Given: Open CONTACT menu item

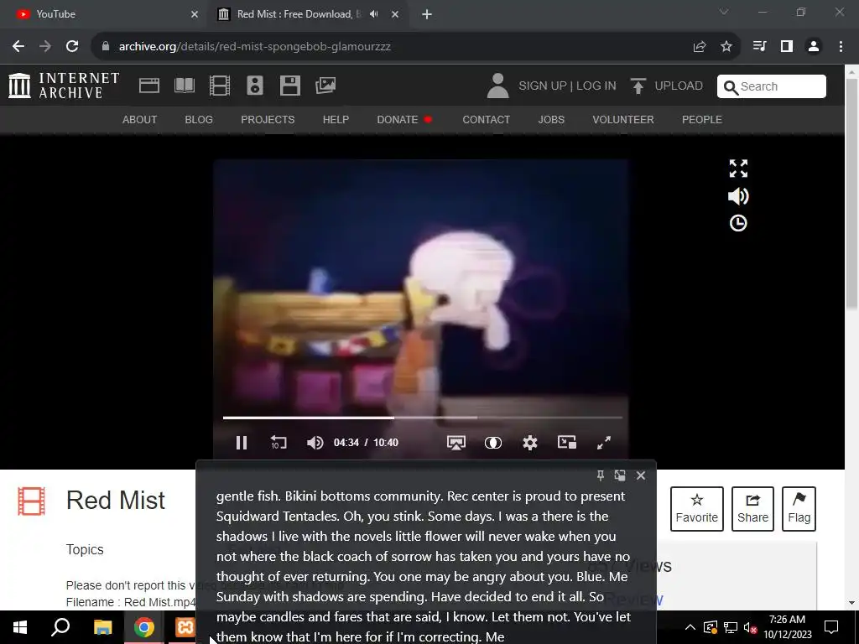Looking at the screenshot, I should coord(486,119).
